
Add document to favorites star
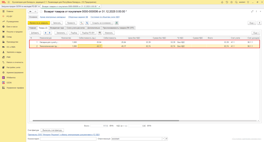41,11
